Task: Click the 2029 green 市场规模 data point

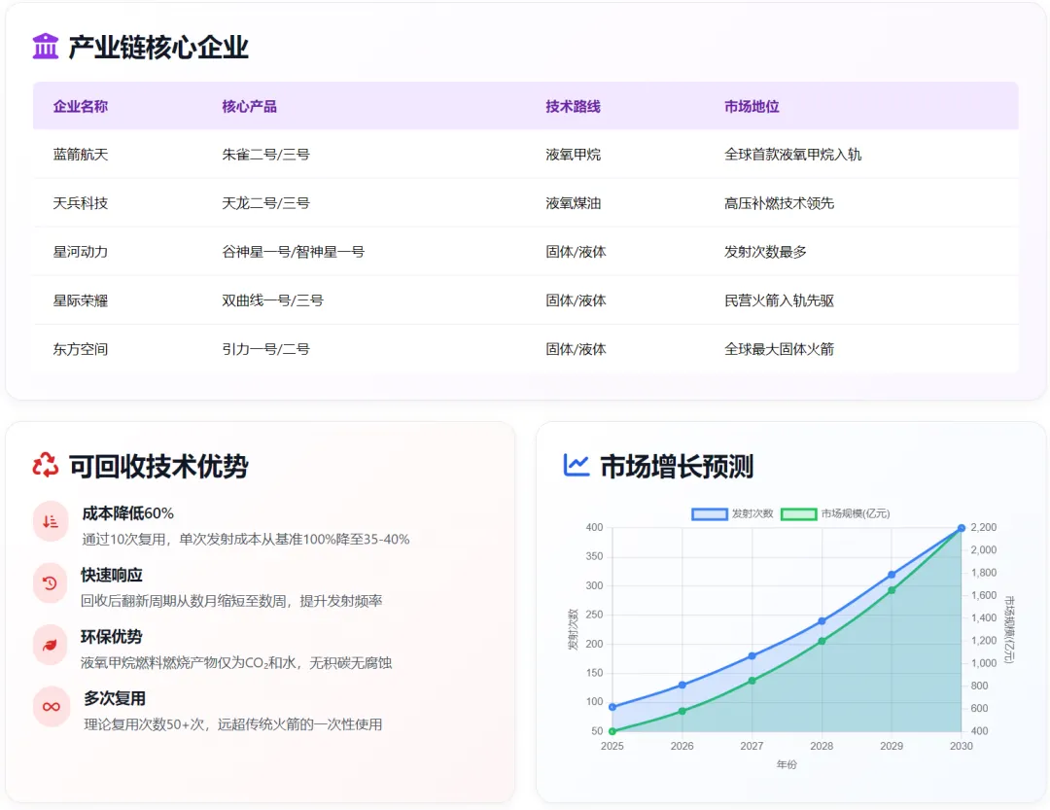Action: click(x=892, y=590)
